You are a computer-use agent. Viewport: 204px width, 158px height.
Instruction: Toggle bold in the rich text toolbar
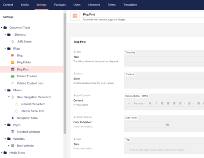click(x=150, y=103)
